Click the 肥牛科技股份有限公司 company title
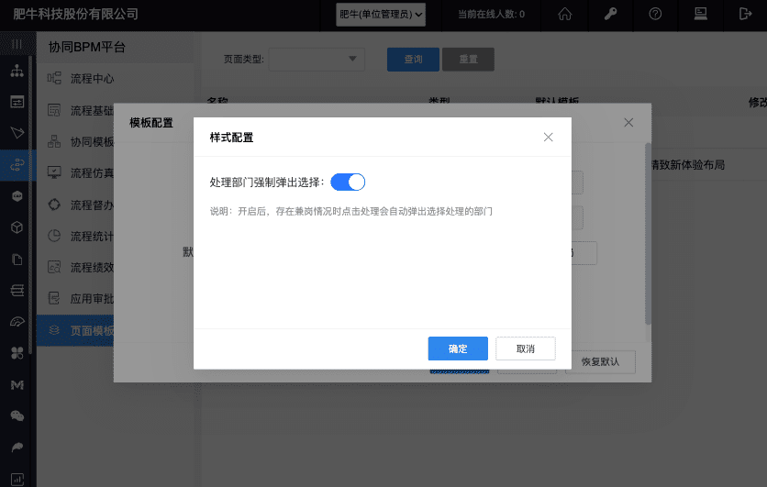The image size is (767, 487). coord(75,14)
